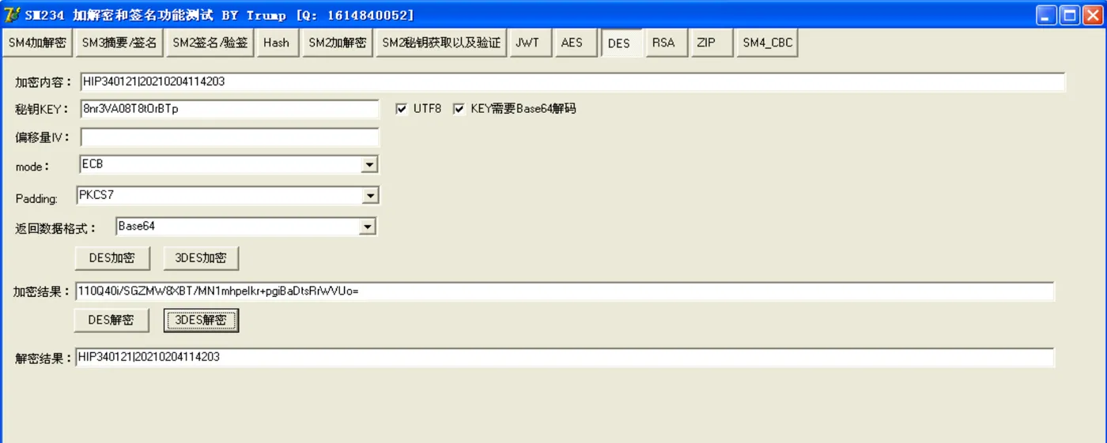Click the 3DES解密 button
Screen dimensions: 1107x443
click(x=201, y=320)
